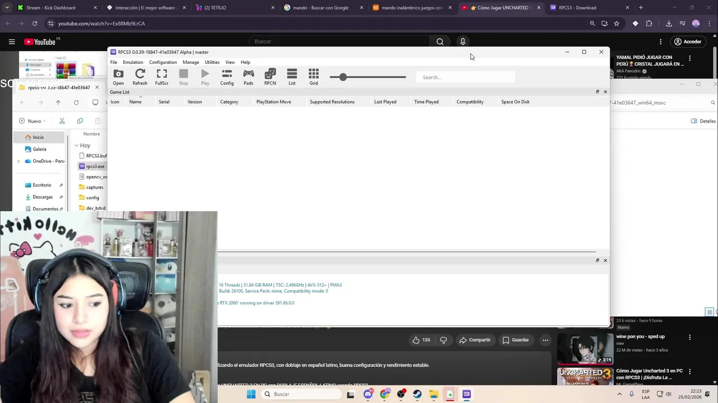Open wine pon you video thumbnail
Viewport: 718px width, 403px height.
pos(585,349)
